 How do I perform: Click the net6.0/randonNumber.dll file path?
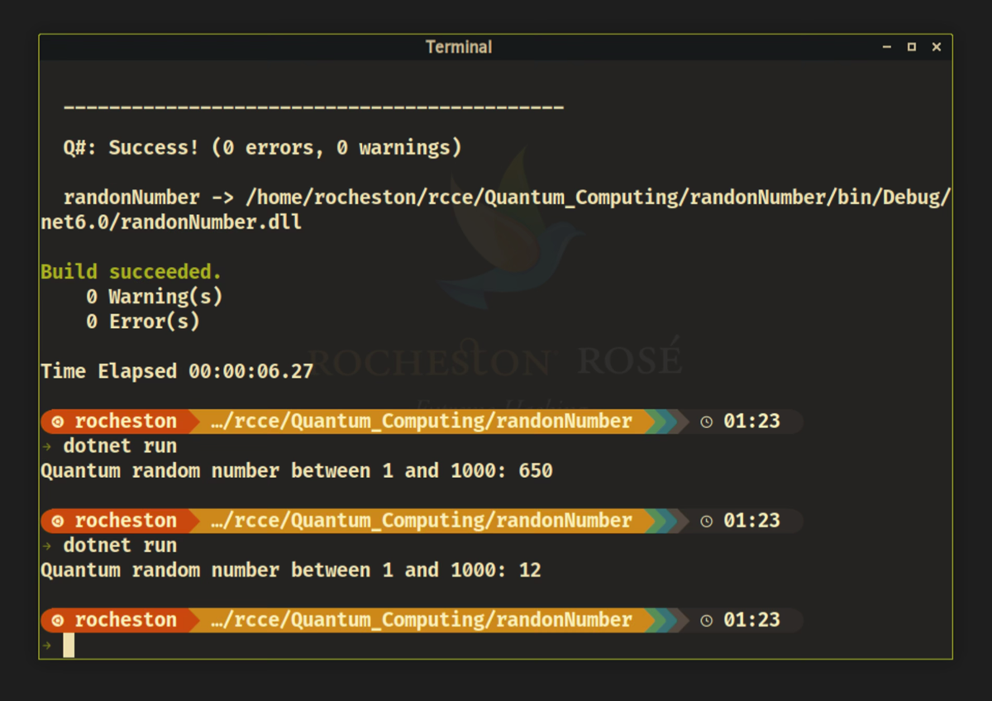click(x=171, y=222)
